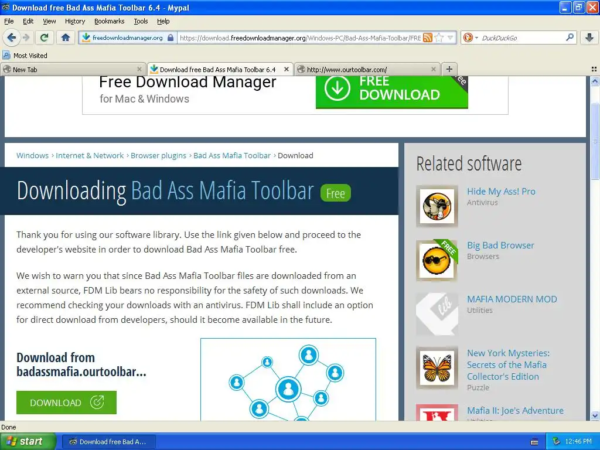This screenshot has height=450, width=600.
Task: Open the Bookmarks menu
Action: point(109,21)
